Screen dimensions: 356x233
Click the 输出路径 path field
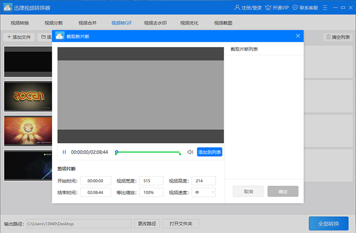79,224
